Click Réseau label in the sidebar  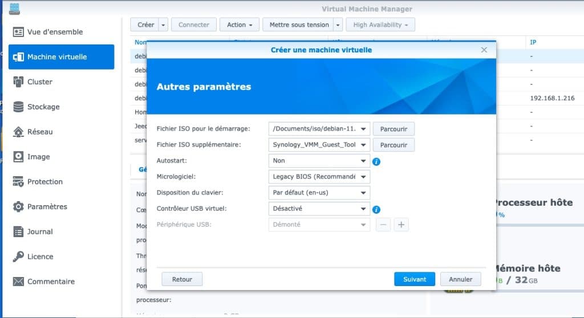pyautogui.click(x=40, y=132)
